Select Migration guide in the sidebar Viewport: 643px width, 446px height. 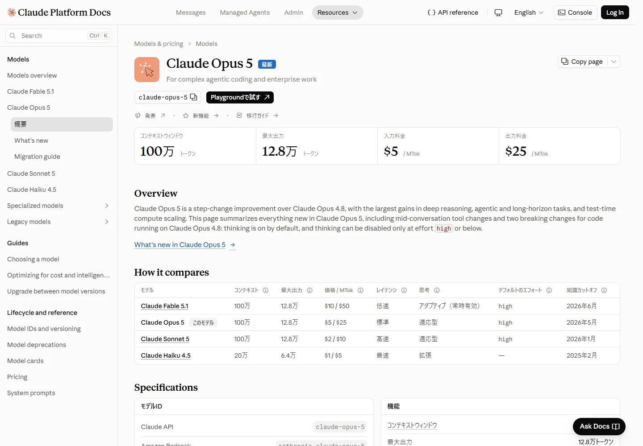click(37, 157)
